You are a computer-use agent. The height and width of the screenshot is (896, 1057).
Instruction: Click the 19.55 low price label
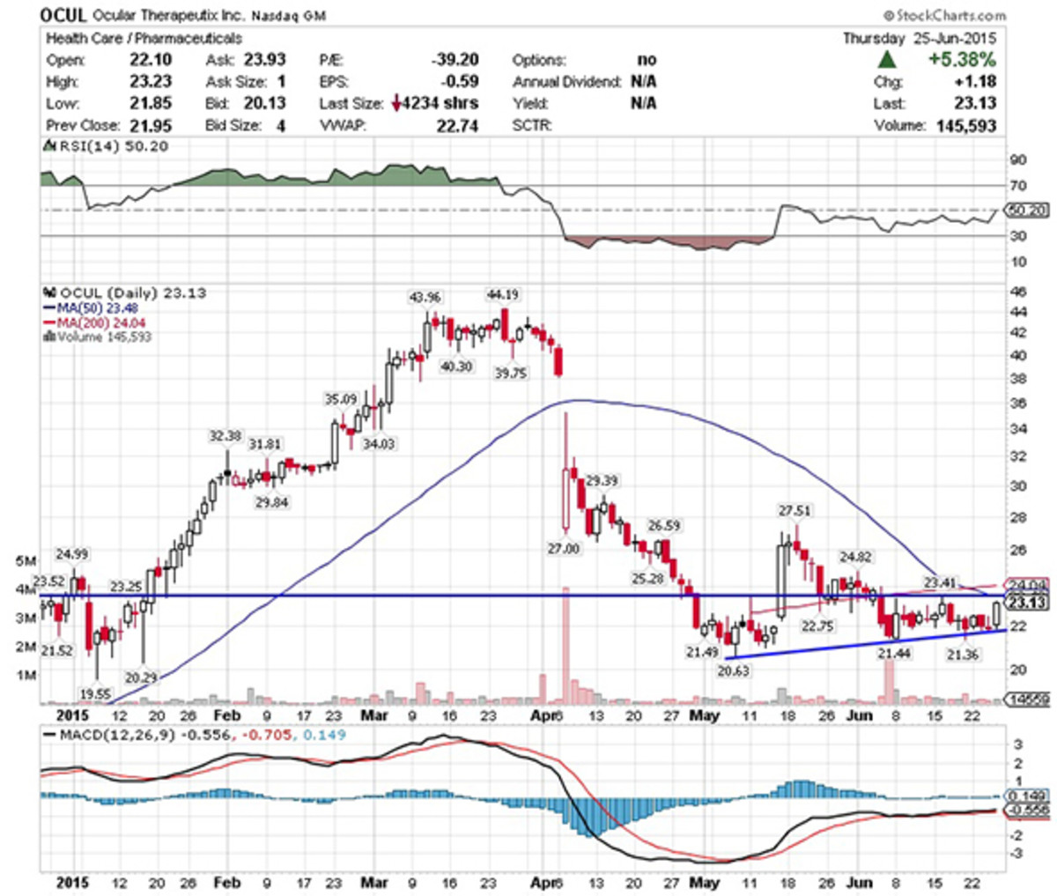point(94,694)
